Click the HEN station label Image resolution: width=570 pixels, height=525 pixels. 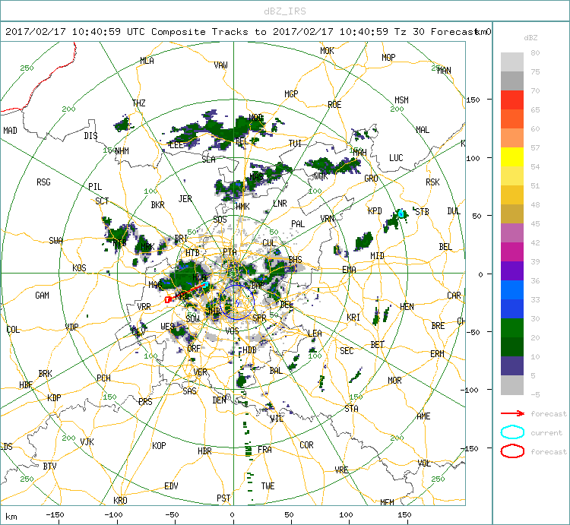[x=407, y=307]
